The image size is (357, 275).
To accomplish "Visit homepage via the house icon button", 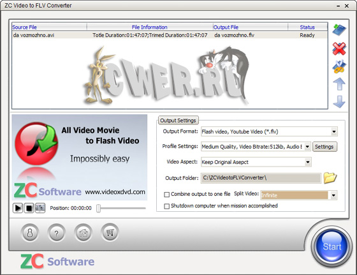I will point(84,233).
